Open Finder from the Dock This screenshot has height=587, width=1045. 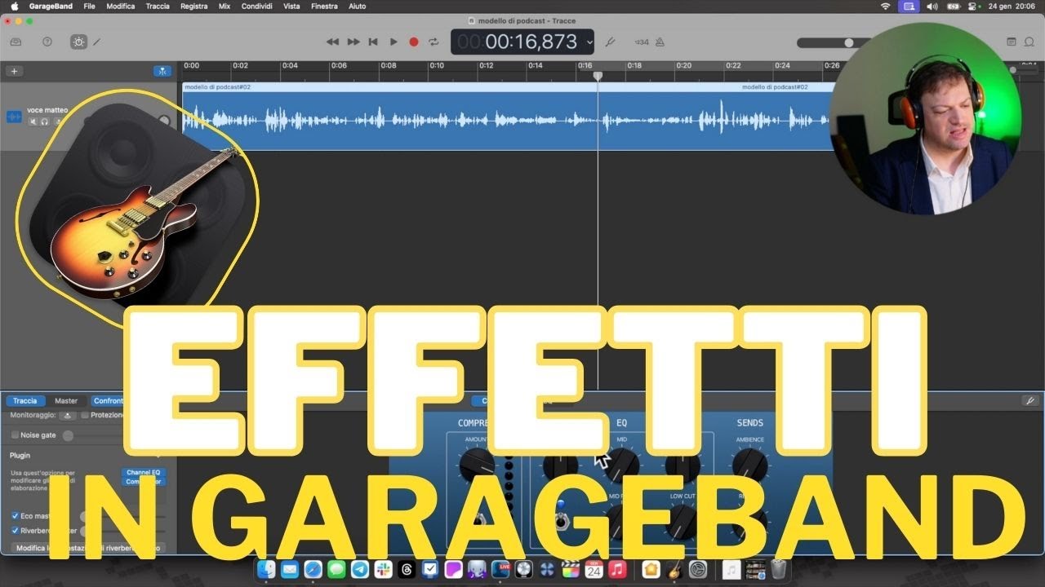266,569
